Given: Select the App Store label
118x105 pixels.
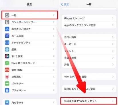Looking at the screenshot, I should tap(17, 103).
